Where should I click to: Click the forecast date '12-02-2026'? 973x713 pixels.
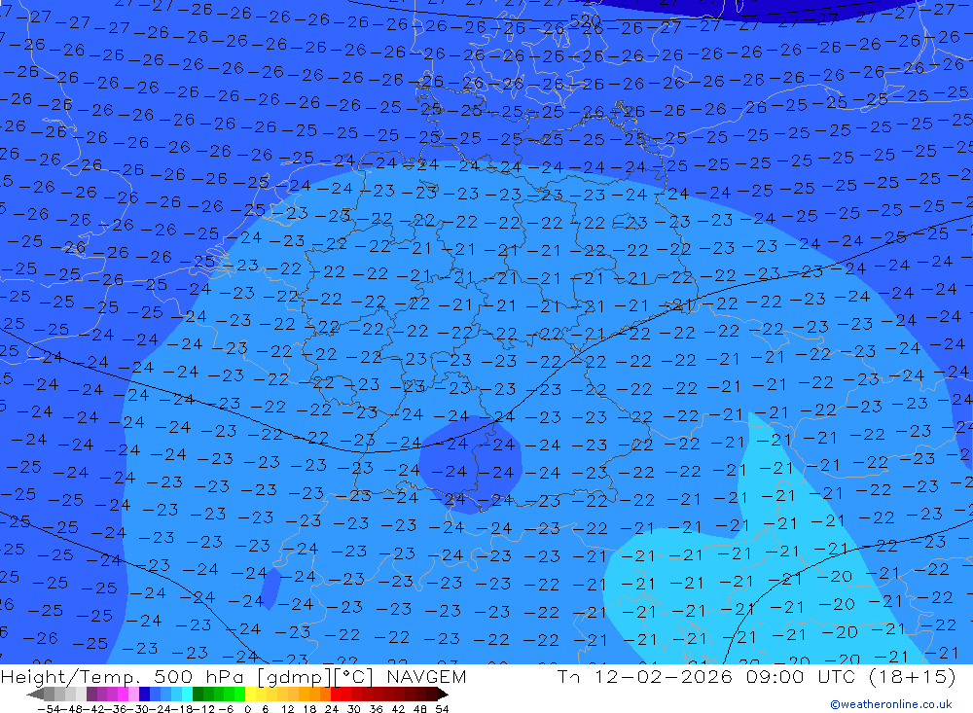point(663,676)
